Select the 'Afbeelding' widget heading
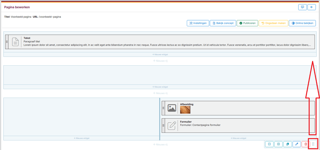The height and width of the screenshot is (150, 320). click(x=187, y=104)
